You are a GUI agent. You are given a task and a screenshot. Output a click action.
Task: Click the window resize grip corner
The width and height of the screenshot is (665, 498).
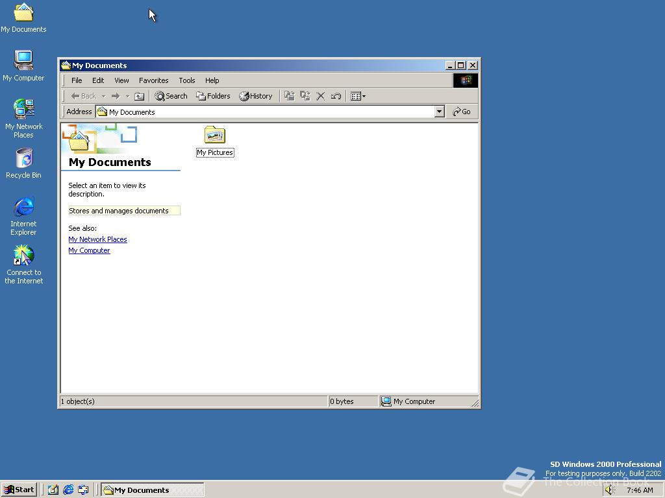(x=475, y=403)
